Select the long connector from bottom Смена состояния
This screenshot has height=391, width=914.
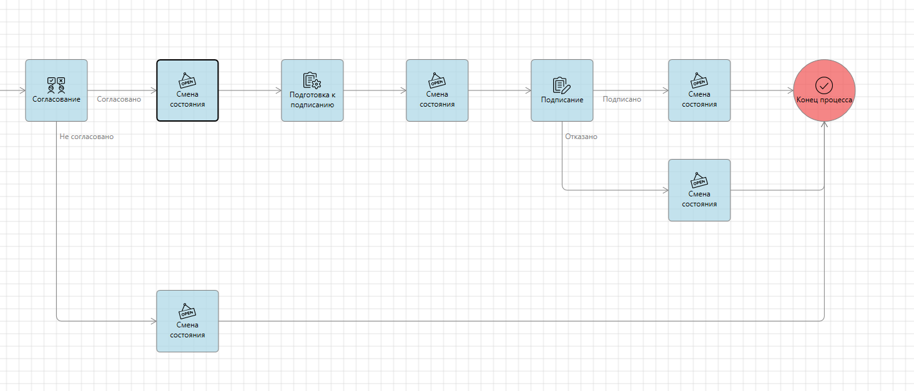[x=499, y=321]
